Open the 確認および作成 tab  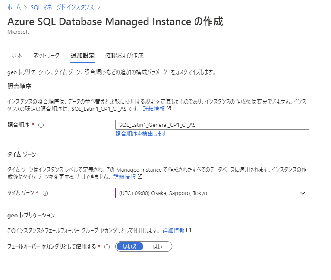click(x=124, y=56)
